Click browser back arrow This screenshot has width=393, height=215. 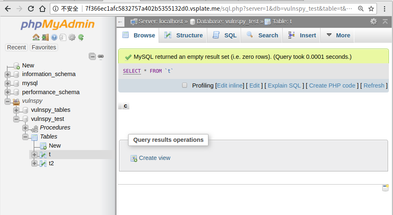(x=8, y=9)
